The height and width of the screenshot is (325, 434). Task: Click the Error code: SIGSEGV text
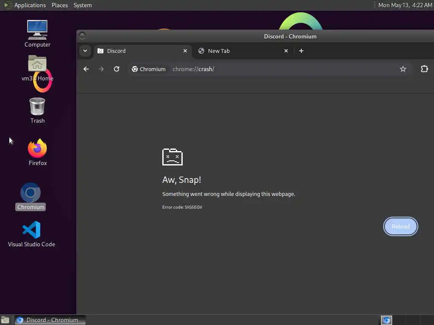[x=182, y=207]
